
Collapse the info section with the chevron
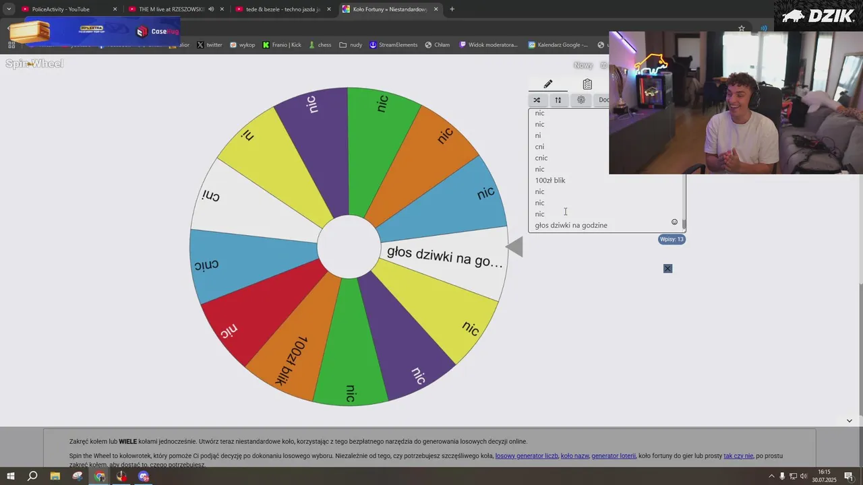(x=849, y=421)
